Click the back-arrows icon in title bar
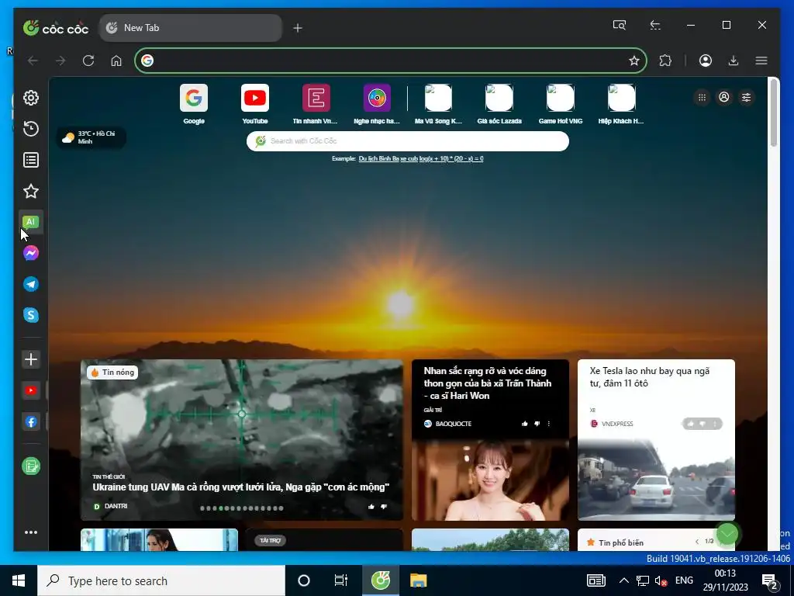Screen dimensions: 794x596 tap(655, 25)
